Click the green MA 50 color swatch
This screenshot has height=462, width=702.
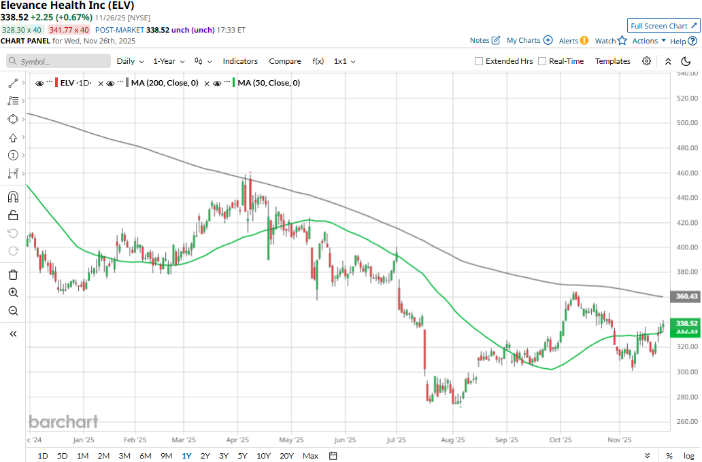click(234, 83)
